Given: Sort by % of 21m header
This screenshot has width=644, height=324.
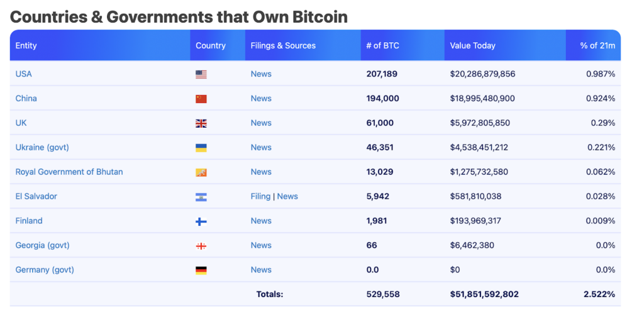Looking at the screenshot, I should [x=597, y=45].
